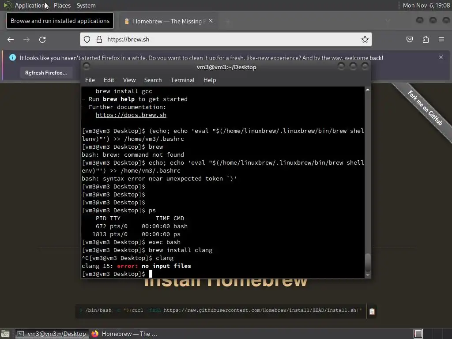Close the Homebrew tab

[x=211, y=21]
